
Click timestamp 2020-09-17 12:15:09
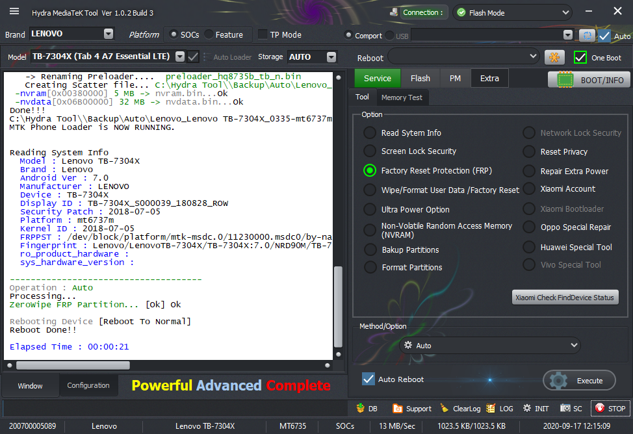tap(576, 426)
